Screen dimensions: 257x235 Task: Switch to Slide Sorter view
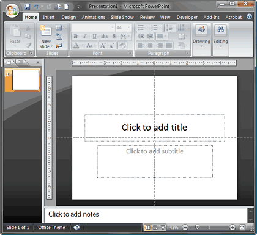155,227
